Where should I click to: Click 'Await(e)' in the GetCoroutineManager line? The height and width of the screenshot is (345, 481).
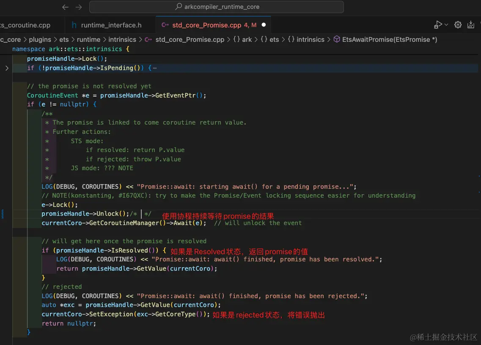tap(188, 223)
